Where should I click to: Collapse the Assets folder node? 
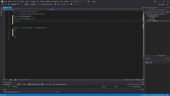(x=148, y=19)
